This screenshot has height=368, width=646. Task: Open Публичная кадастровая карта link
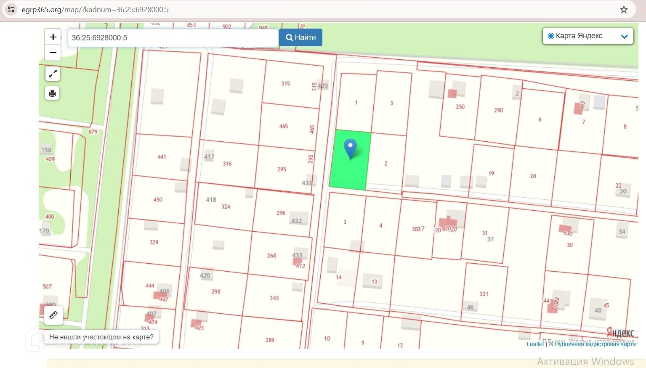point(595,344)
